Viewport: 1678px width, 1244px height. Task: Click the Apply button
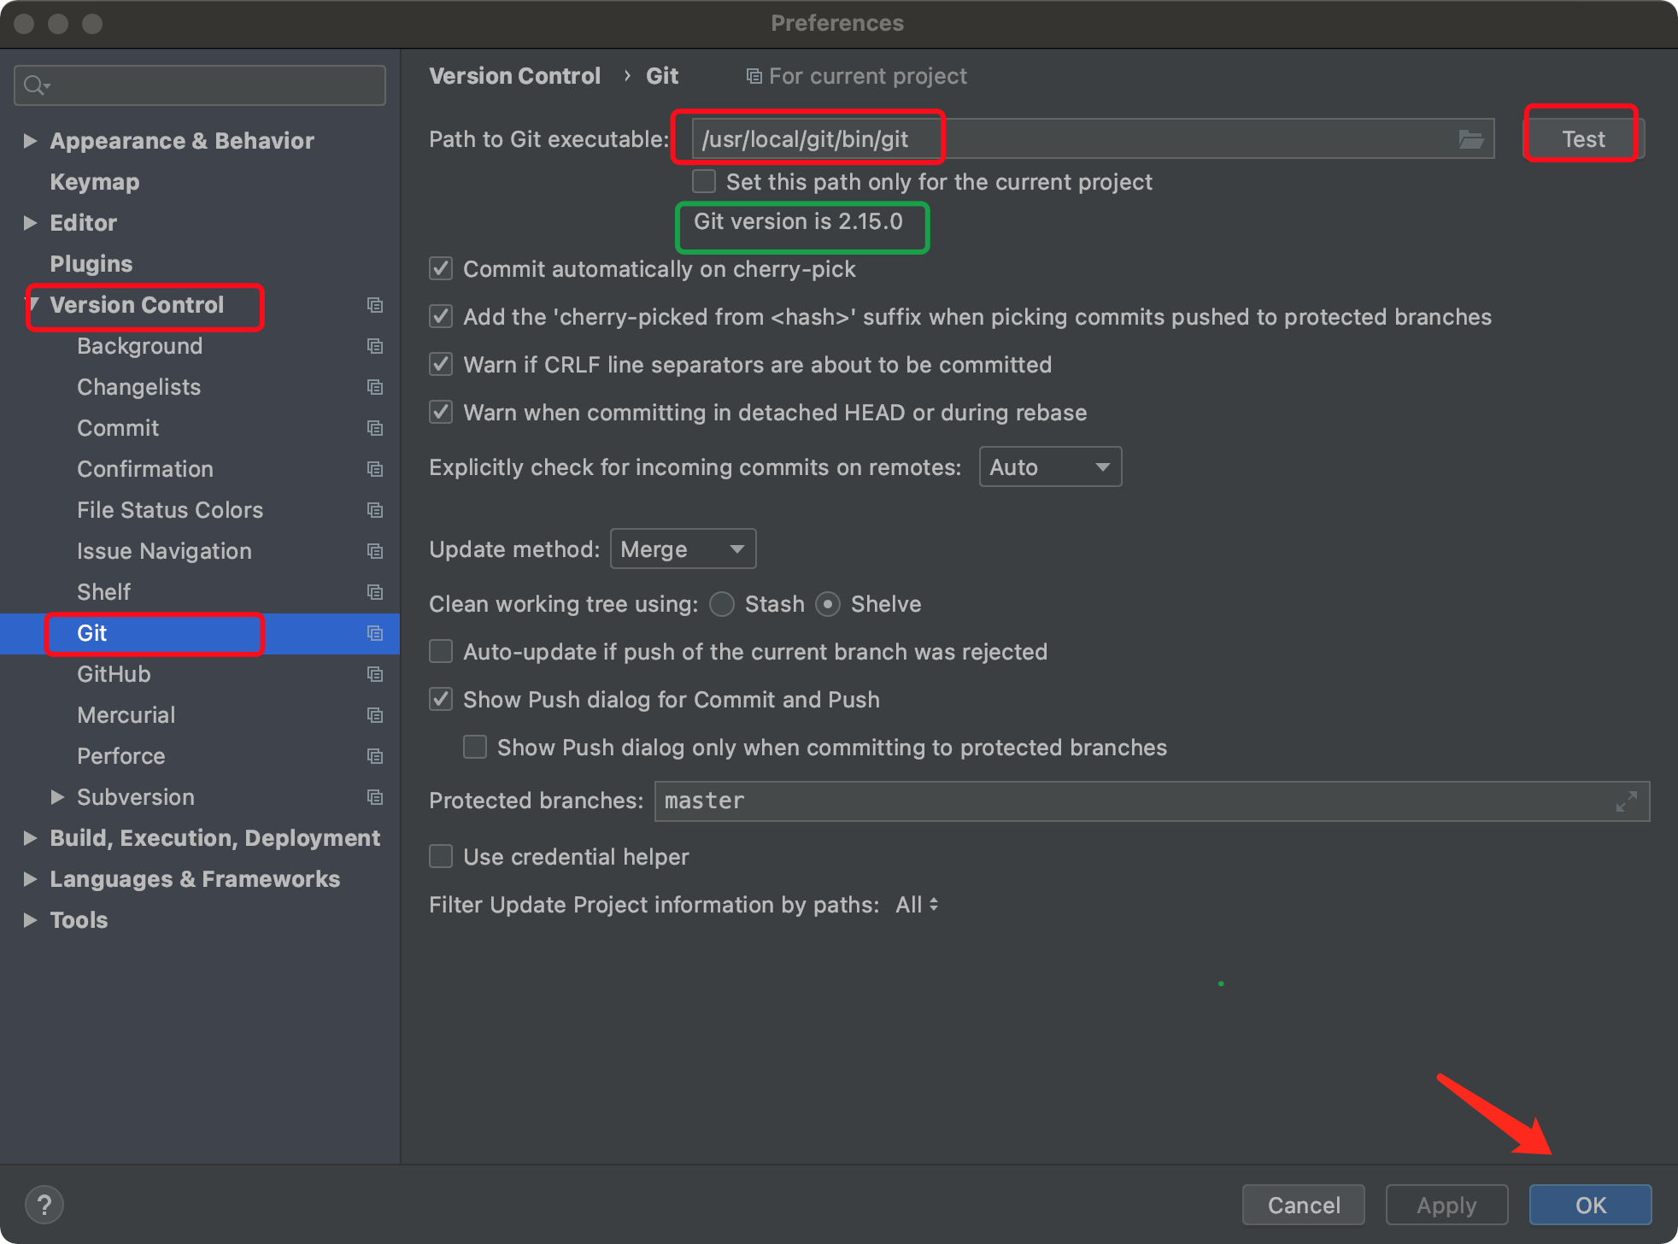coord(1446,1205)
